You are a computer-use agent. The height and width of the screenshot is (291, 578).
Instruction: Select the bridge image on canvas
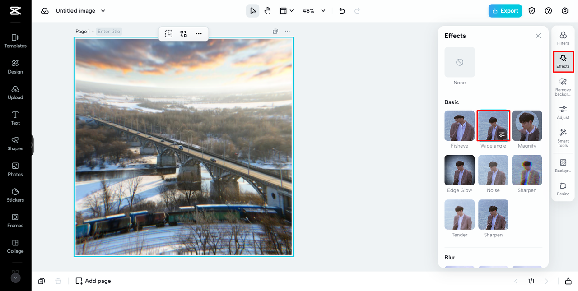point(184,147)
